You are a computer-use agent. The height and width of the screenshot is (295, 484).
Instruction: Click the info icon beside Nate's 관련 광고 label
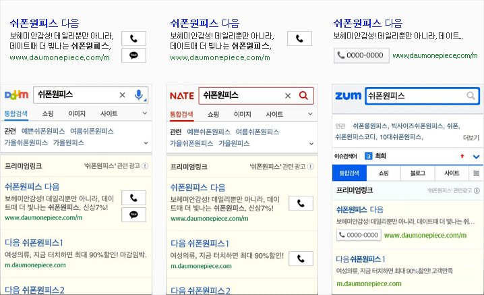point(311,167)
